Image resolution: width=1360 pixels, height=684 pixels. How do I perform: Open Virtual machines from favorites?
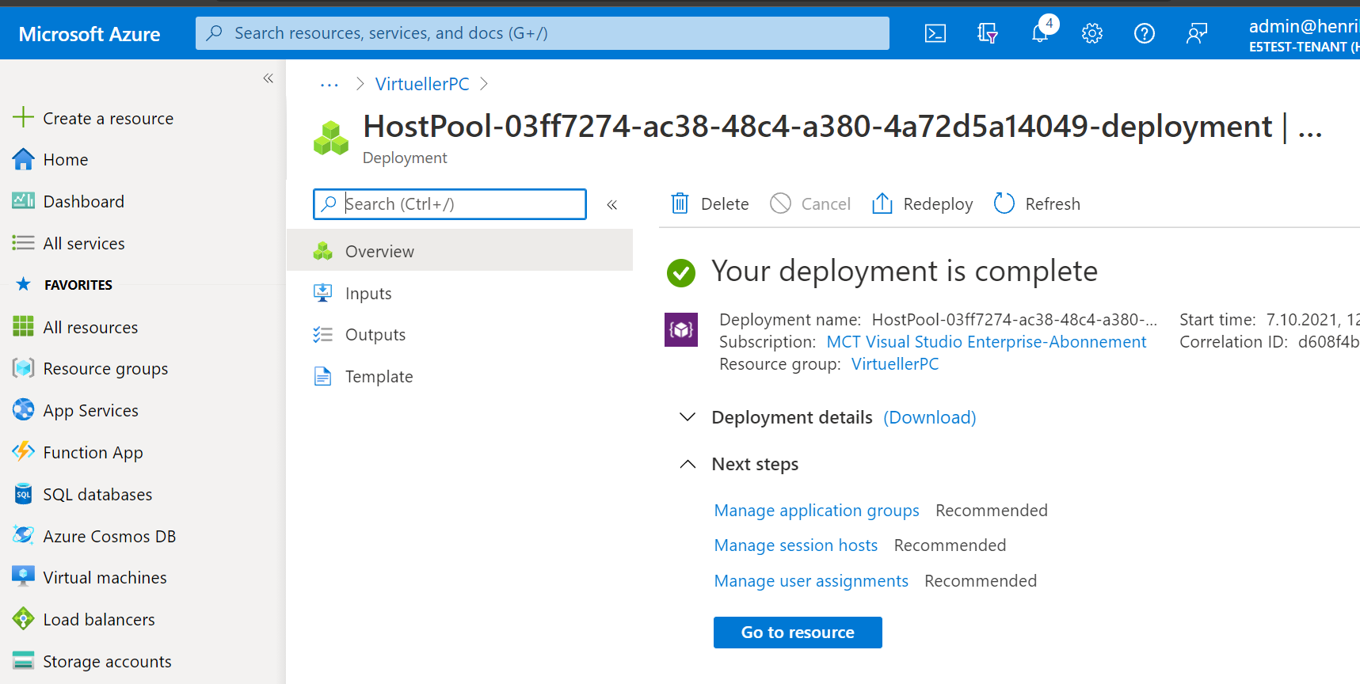tap(105, 578)
